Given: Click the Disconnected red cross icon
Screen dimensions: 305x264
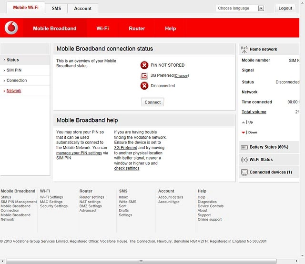Looking at the screenshot, I should pyautogui.click(x=144, y=86).
